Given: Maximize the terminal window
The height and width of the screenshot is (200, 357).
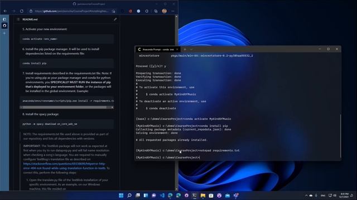Looking at the screenshot, I should pos(329,49).
